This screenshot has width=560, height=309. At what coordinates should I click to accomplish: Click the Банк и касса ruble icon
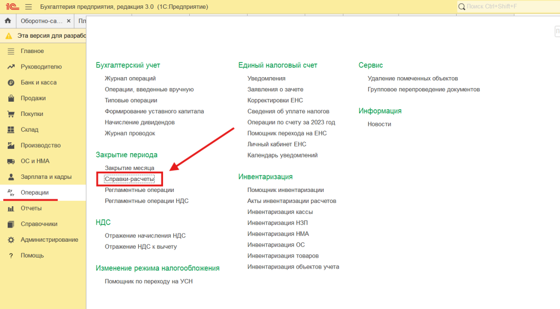(11, 83)
